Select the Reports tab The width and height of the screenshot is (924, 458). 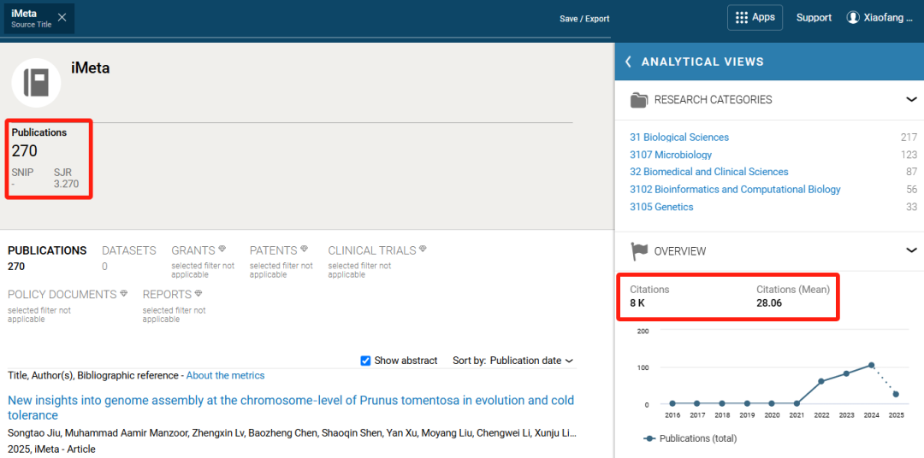tap(168, 294)
